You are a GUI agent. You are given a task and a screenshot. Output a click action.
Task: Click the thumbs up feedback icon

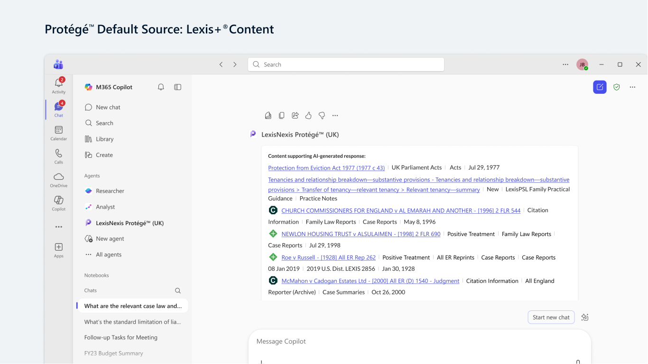click(x=308, y=115)
